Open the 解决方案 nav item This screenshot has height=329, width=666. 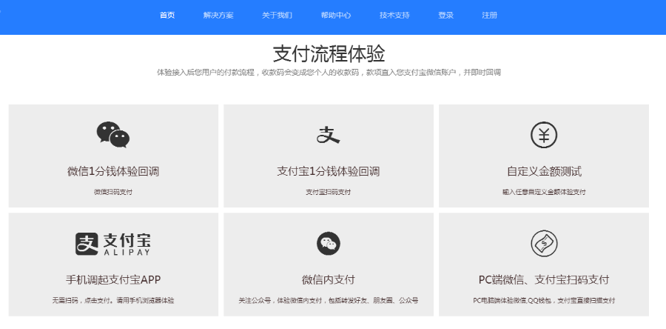tap(218, 16)
